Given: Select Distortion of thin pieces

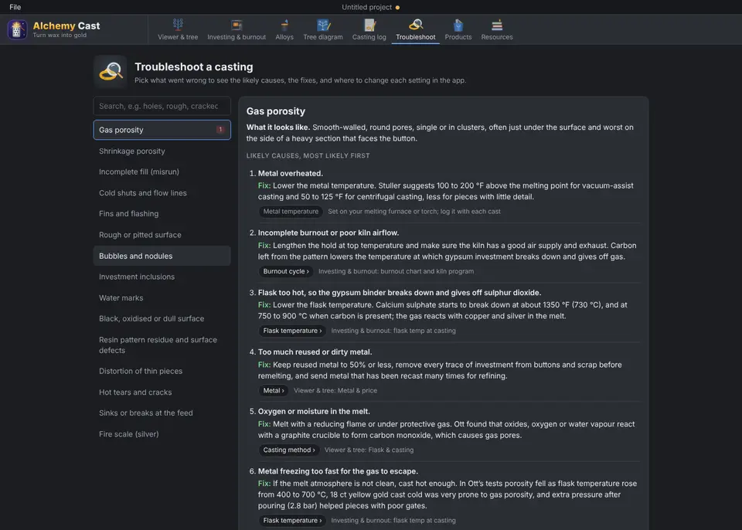Looking at the screenshot, I should pyautogui.click(x=162, y=371).
